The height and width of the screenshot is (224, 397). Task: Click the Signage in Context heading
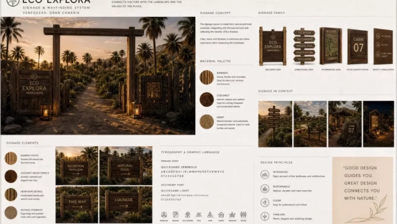pos(275,91)
